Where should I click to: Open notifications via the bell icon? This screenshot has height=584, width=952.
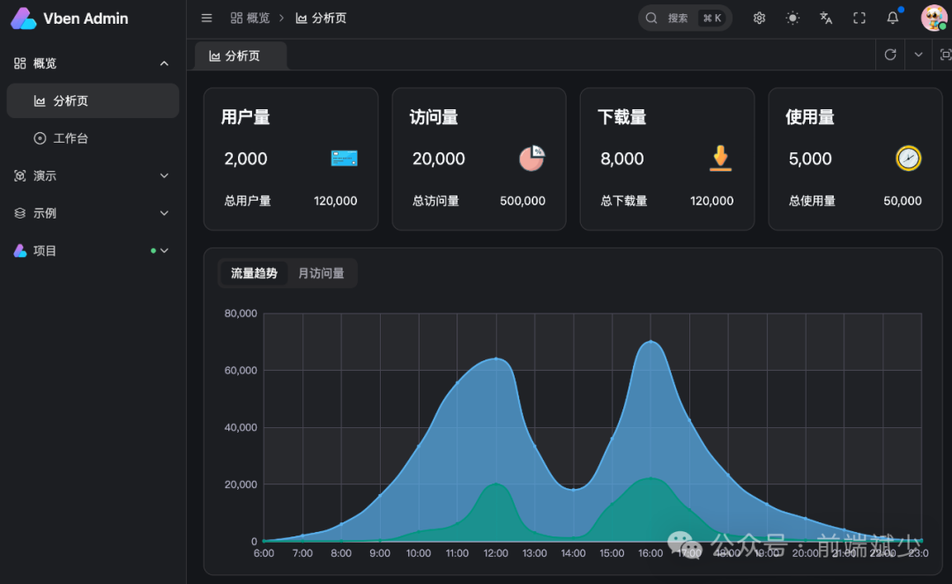[x=892, y=18]
